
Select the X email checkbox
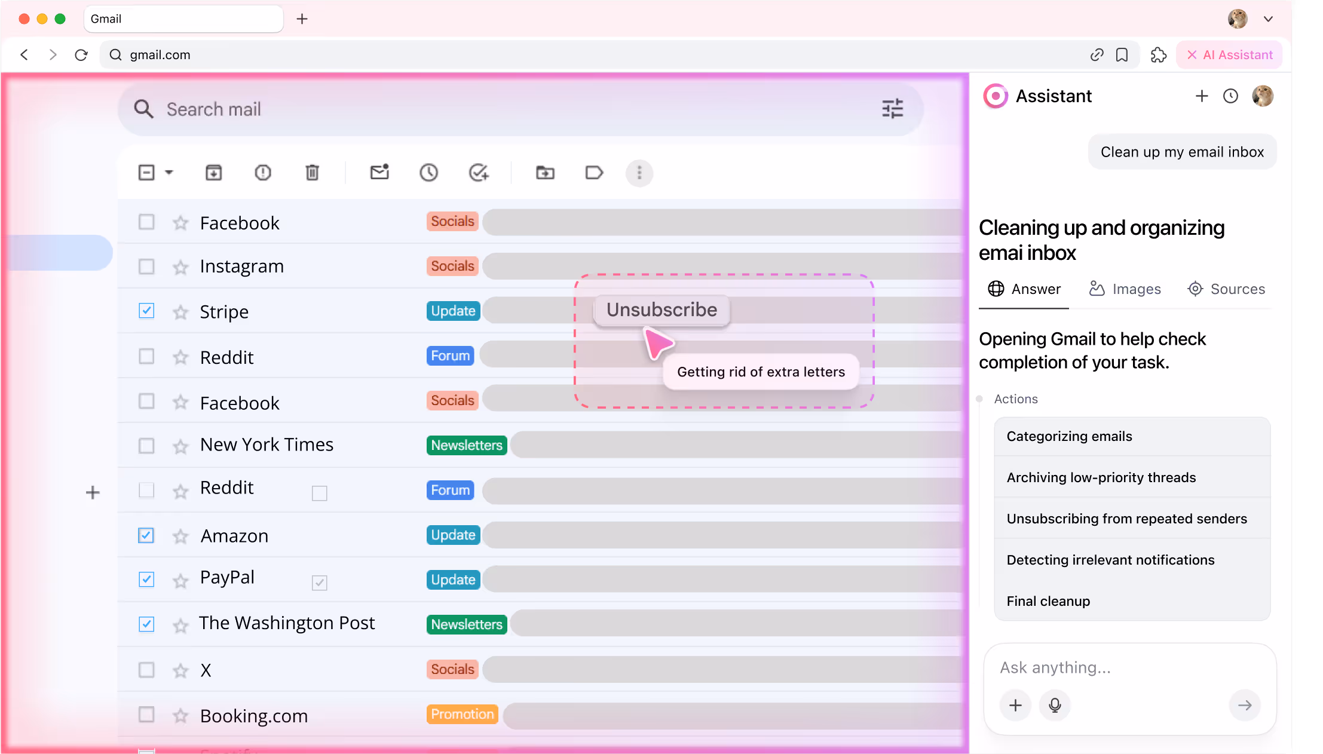(146, 670)
